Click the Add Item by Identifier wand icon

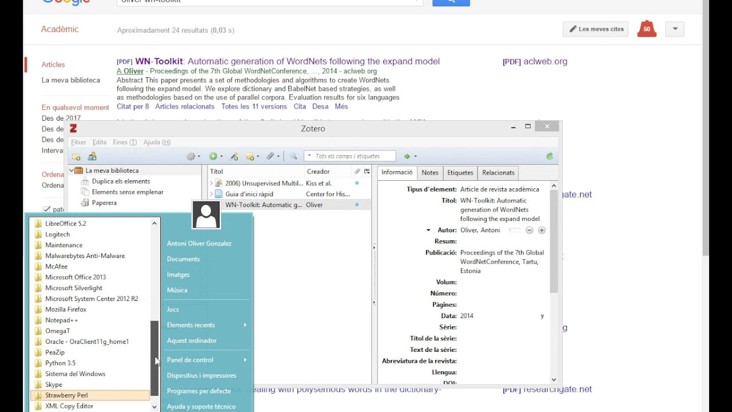[234, 156]
